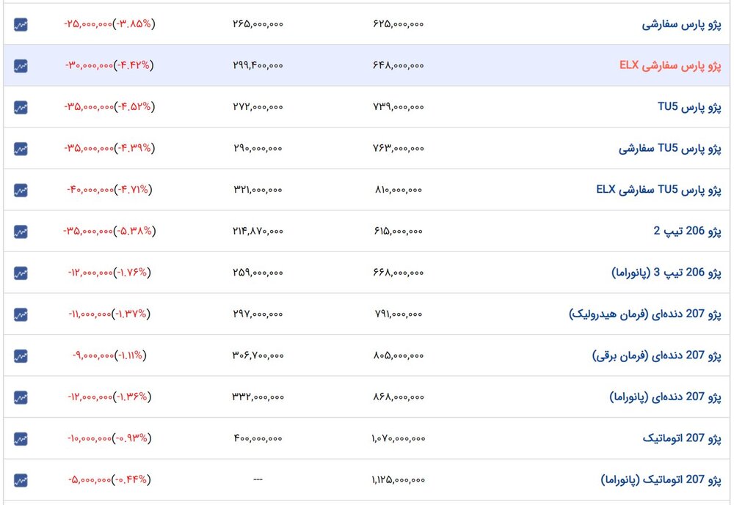Open chart icon for پژو پارس سفارشی row
Image resolution: width=734 pixels, height=505 pixels.
[x=21, y=24]
